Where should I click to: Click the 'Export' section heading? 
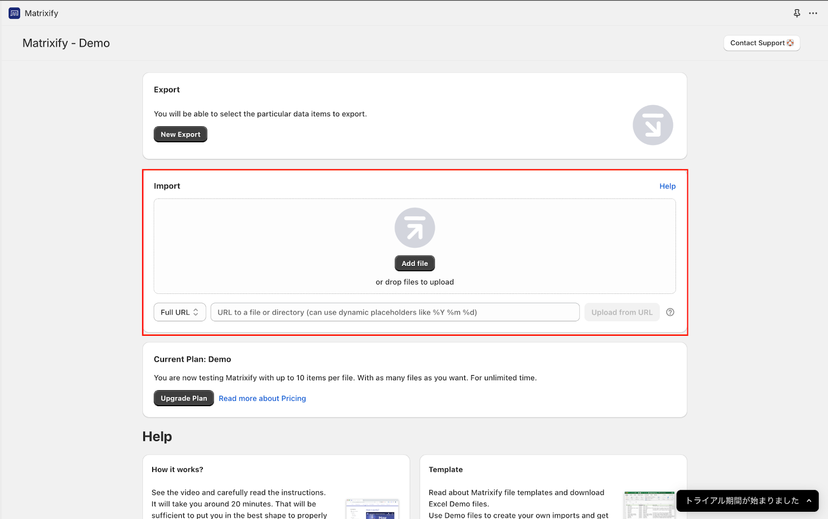pyautogui.click(x=167, y=90)
